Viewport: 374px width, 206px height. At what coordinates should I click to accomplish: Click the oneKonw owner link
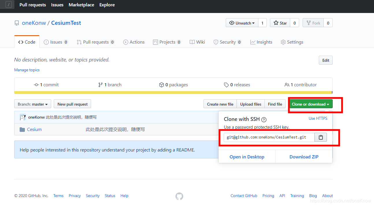34,23
